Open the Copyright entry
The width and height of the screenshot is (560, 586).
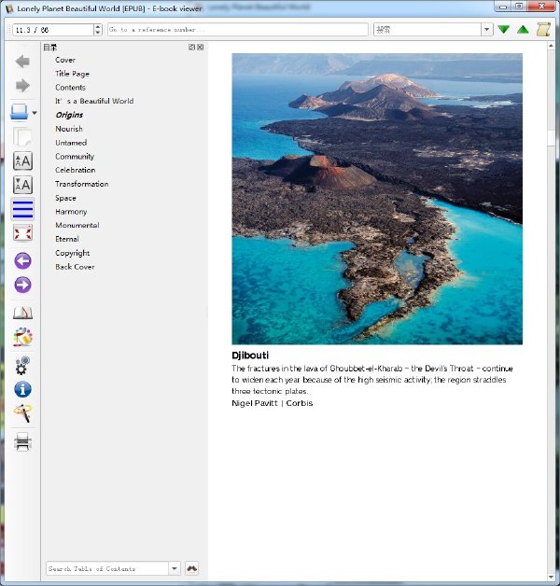[72, 253]
